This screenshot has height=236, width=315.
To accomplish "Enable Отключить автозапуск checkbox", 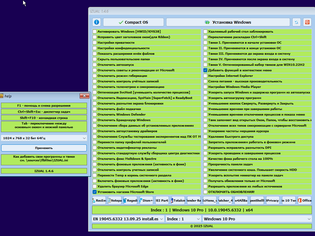I will [95, 65].
